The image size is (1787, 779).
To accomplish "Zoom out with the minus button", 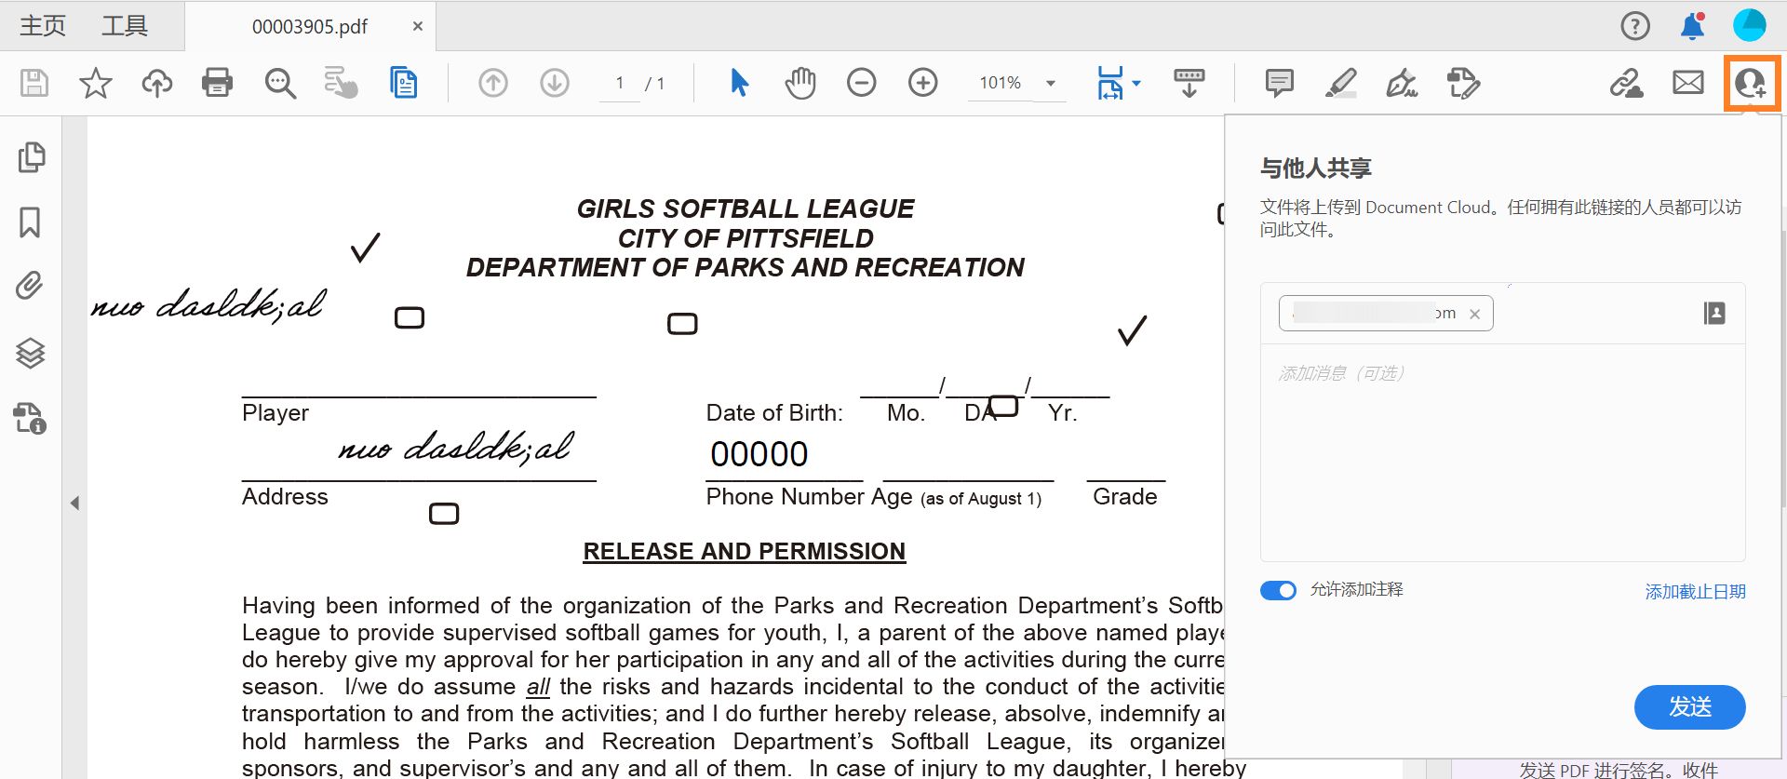I will point(862,83).
